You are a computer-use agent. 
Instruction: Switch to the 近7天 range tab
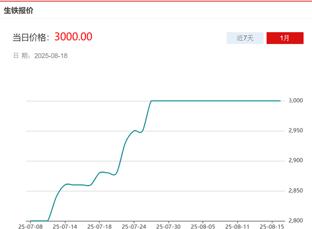click(x=245, y=38)
